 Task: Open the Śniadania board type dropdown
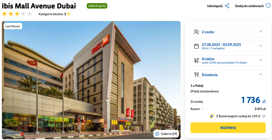click(x=228, y=75)
